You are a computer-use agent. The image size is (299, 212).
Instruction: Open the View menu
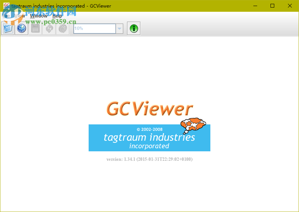coord(20,16)
